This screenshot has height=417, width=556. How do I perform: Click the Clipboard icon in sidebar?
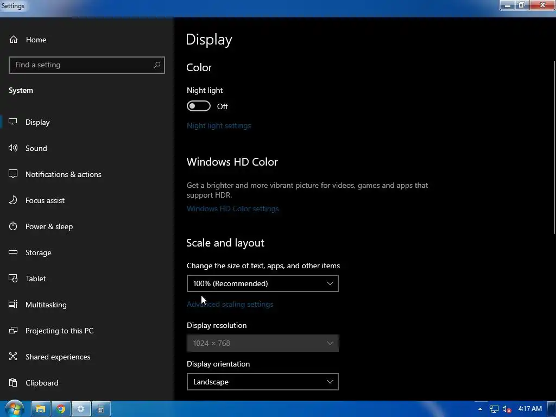tap(13, 383)
